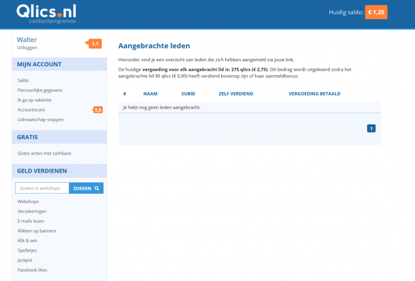415x281 pixels.
Task: Select 'Ik ga op vakantie' option
Action: (x=34, y=100)
